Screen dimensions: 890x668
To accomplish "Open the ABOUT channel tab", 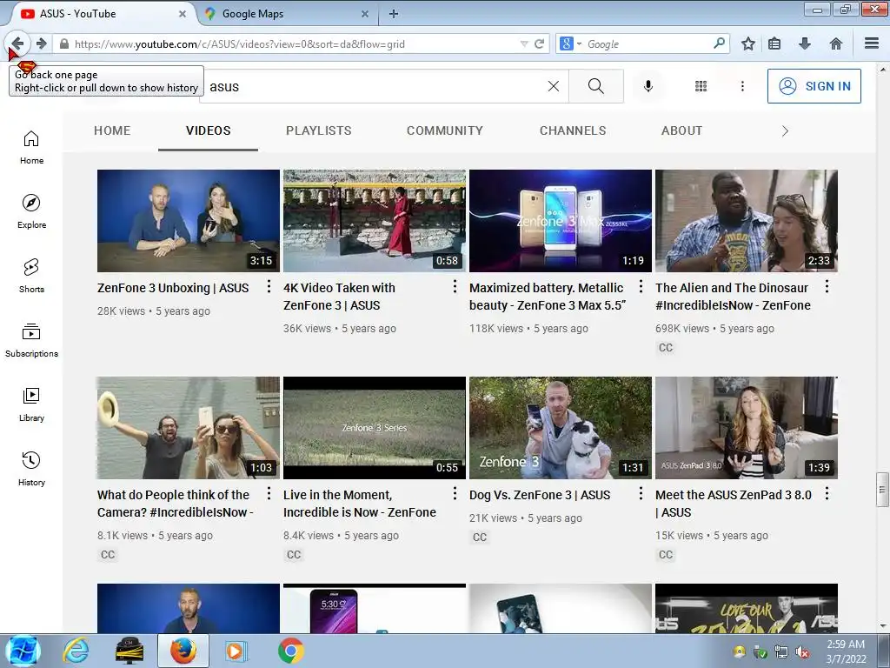I will tap(681, 130).
